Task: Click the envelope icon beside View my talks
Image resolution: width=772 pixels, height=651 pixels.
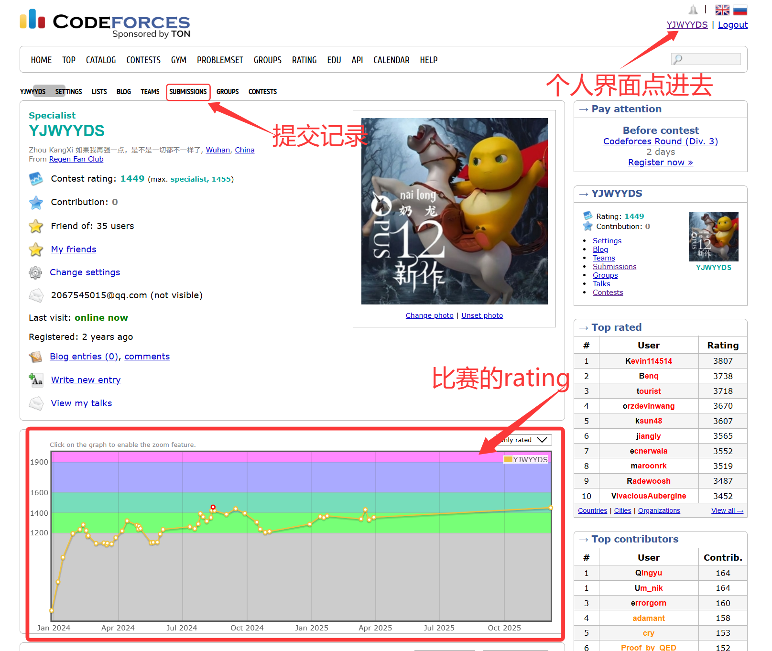Action: (x=36, y=403)
